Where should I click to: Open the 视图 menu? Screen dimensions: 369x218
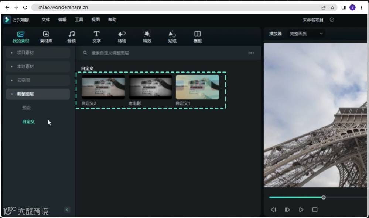[x=95, y=20]
